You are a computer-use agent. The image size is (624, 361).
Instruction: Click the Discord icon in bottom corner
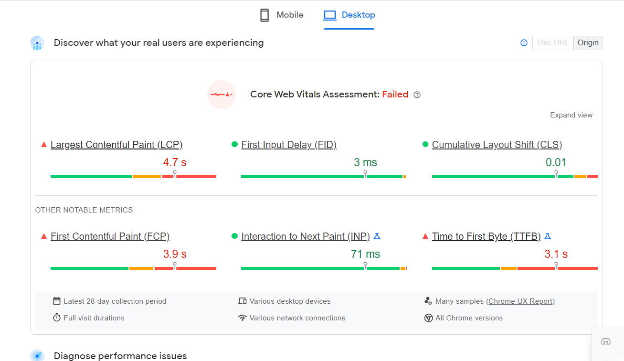click(606, 341)
